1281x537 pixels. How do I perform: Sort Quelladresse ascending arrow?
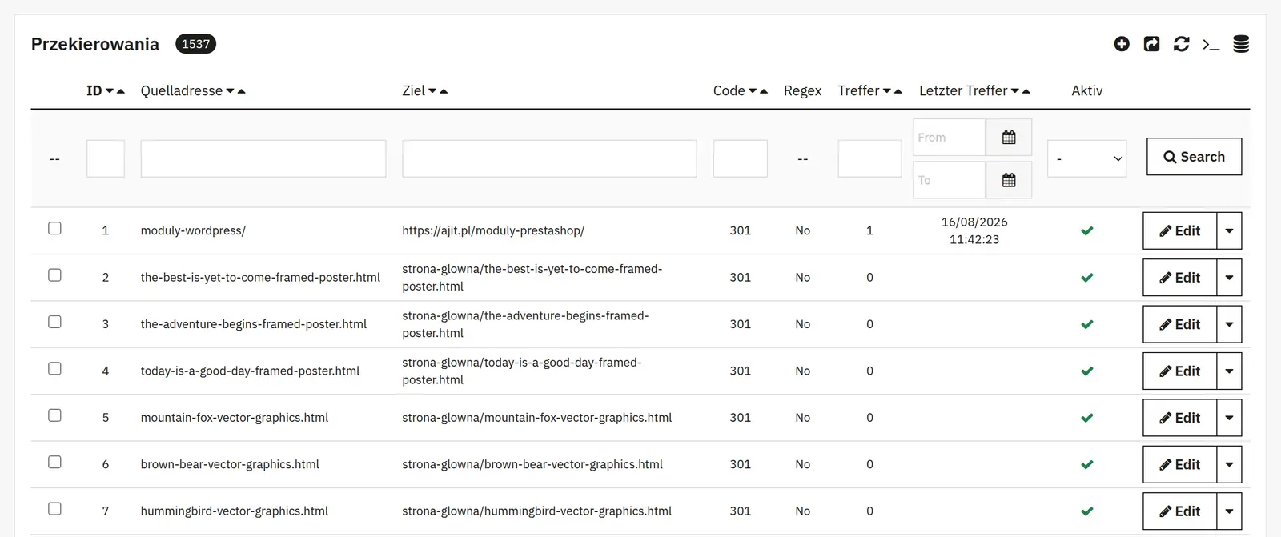(241, 91)
